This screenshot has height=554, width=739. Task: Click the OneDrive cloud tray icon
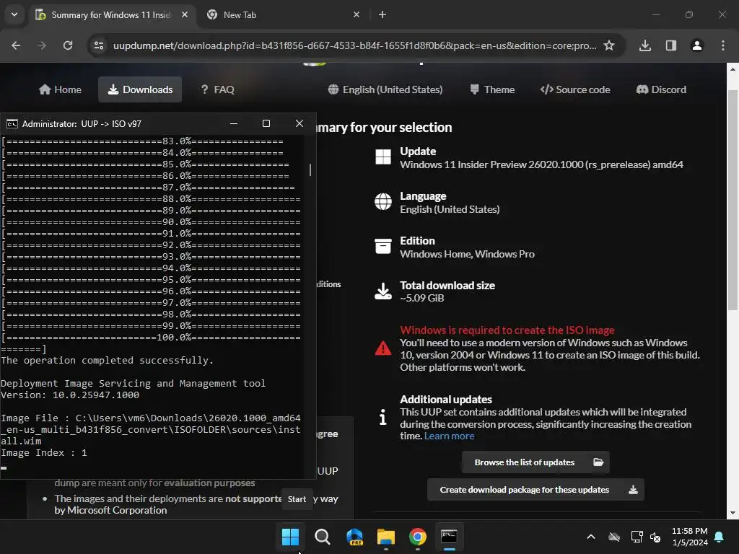point(613,537)
